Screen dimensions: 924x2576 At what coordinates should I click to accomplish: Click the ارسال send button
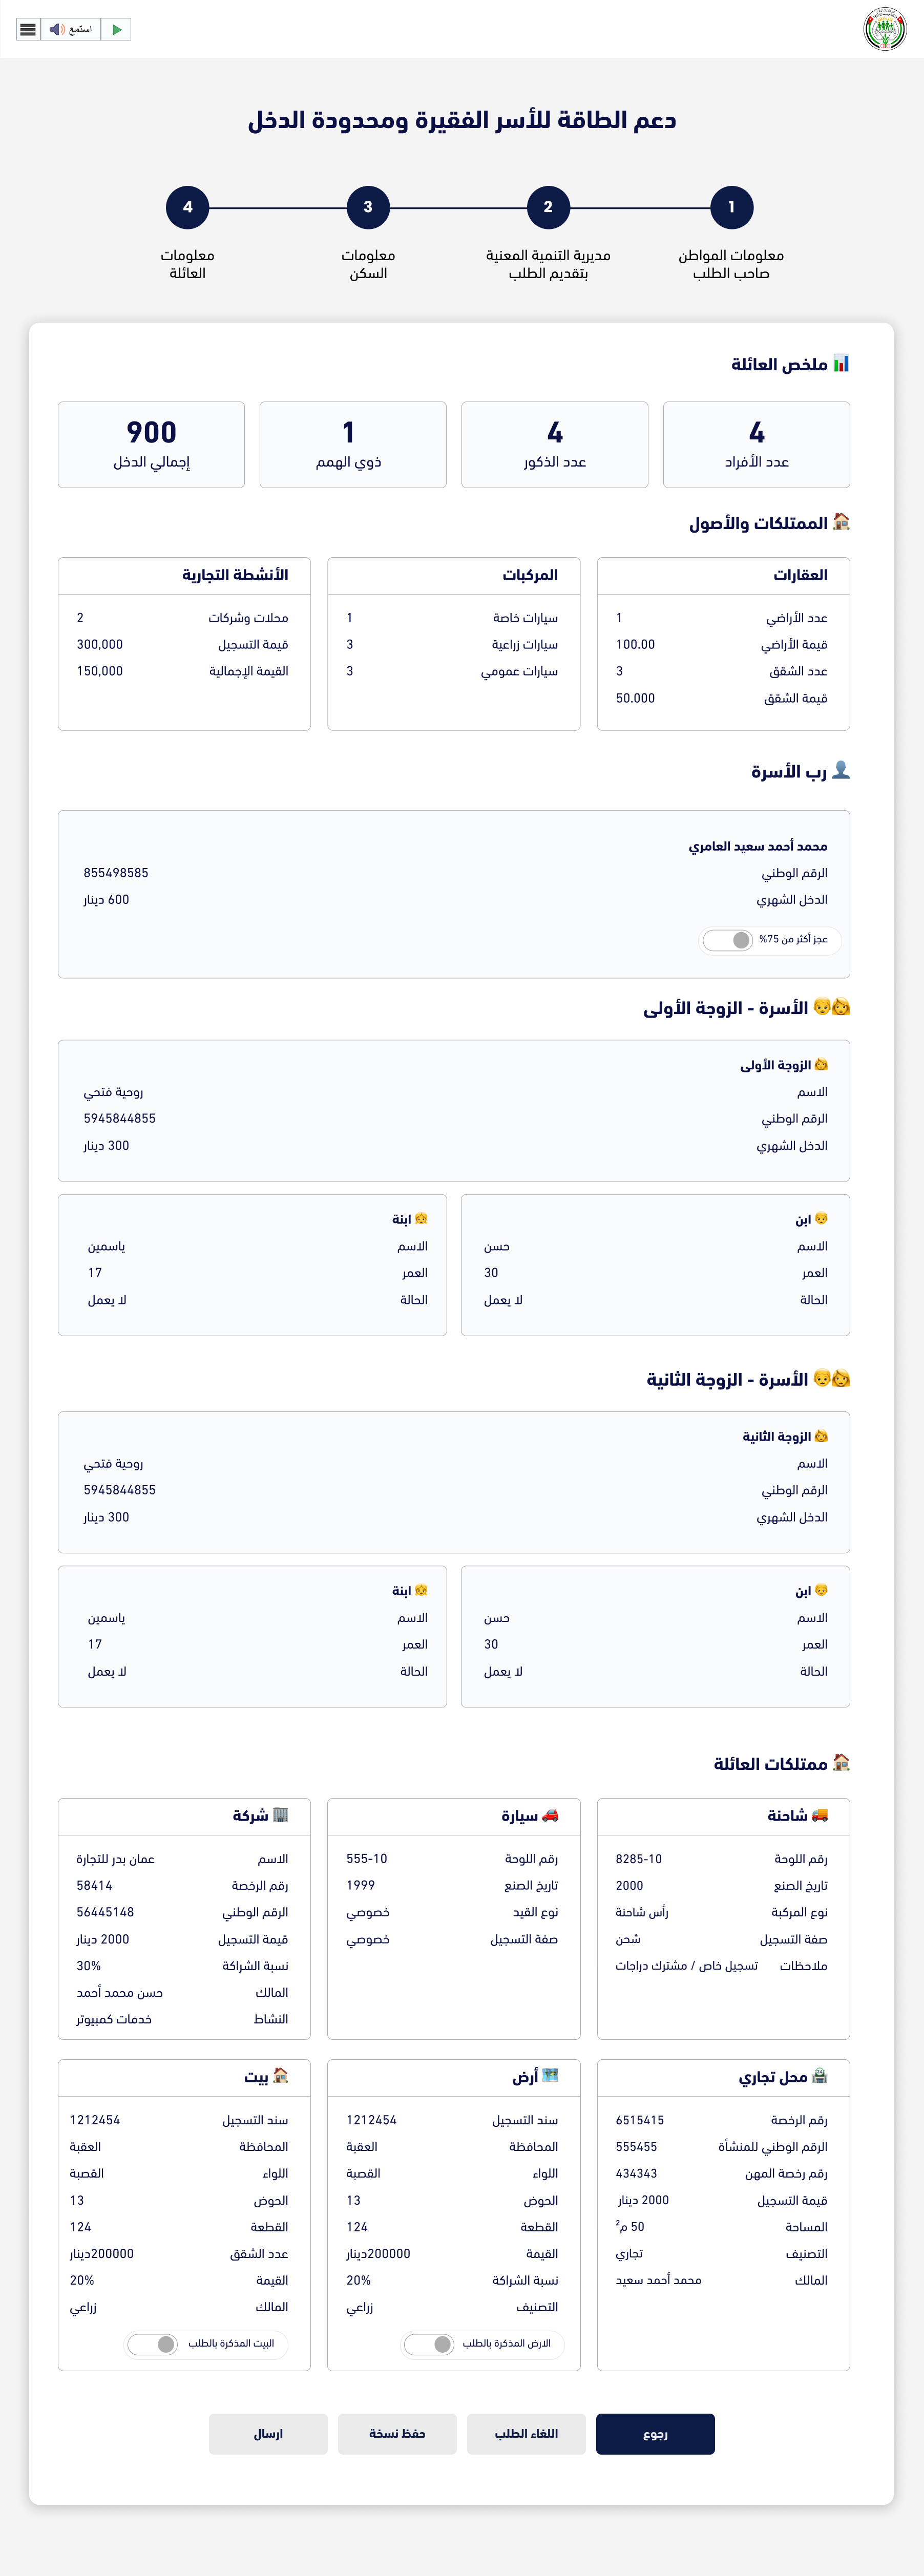pyautogui.click(x=268, y=2434)
